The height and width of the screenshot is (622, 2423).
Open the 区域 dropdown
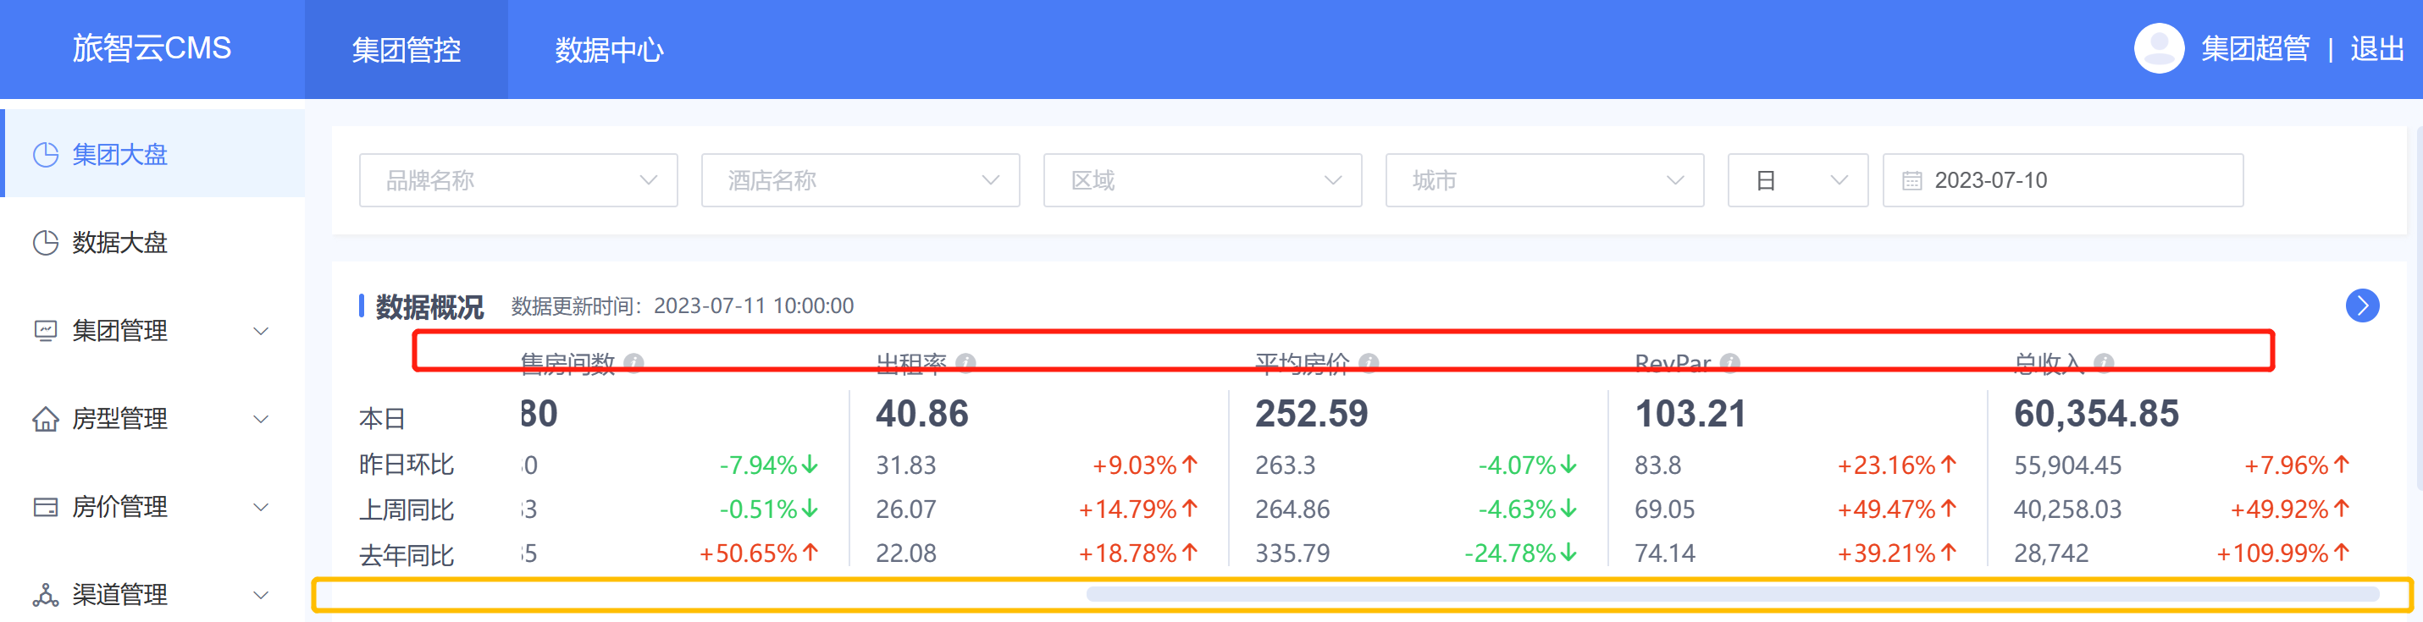[x=1203, y=179]
